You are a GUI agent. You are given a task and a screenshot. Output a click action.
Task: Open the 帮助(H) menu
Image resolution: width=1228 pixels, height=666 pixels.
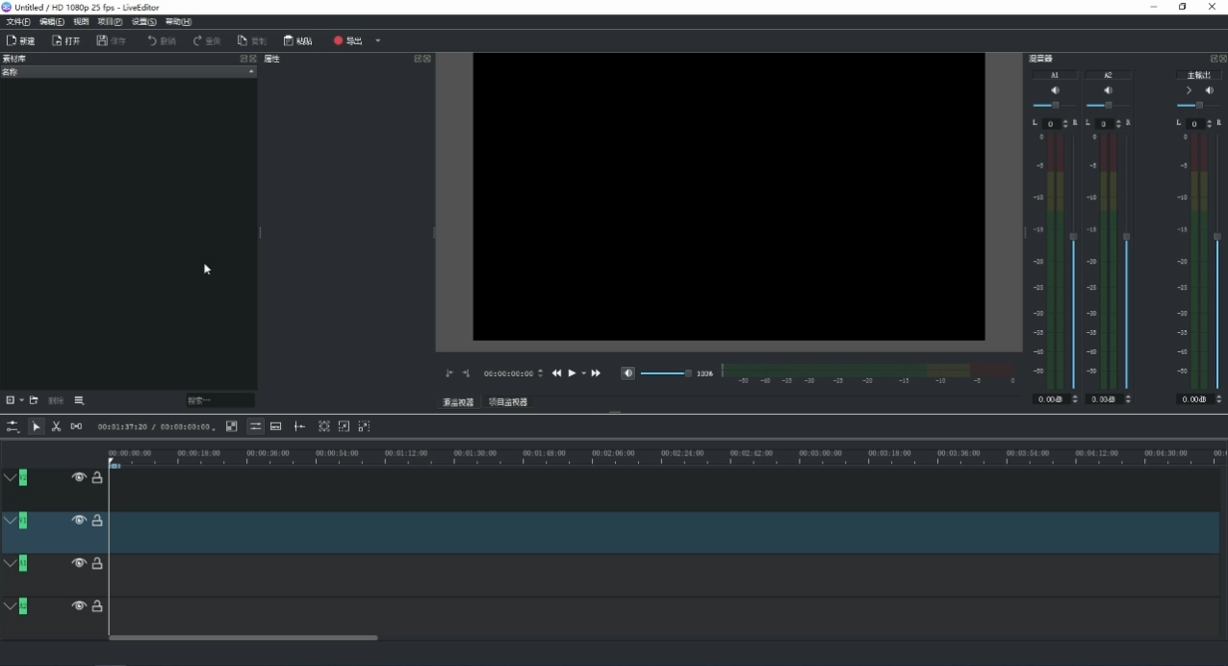pos(178,21)
